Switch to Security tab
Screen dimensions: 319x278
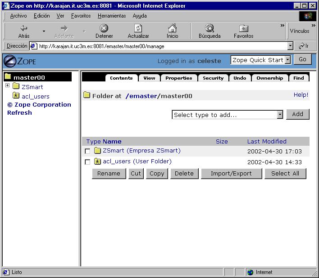(x=213, y=78)
